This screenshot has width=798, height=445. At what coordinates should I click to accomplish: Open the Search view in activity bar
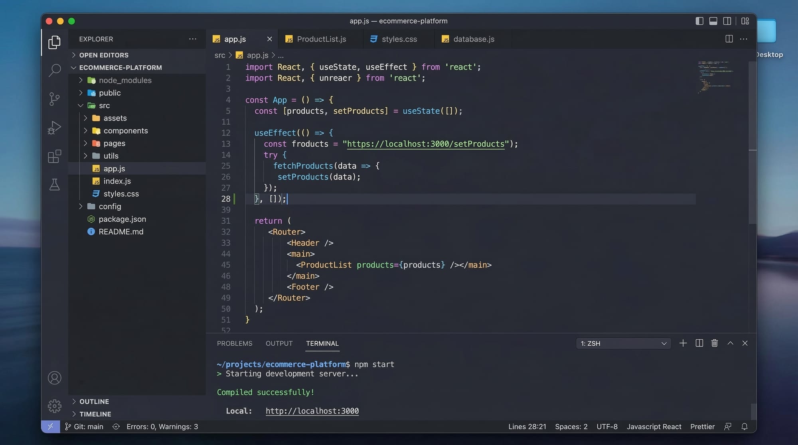[55, 71]
